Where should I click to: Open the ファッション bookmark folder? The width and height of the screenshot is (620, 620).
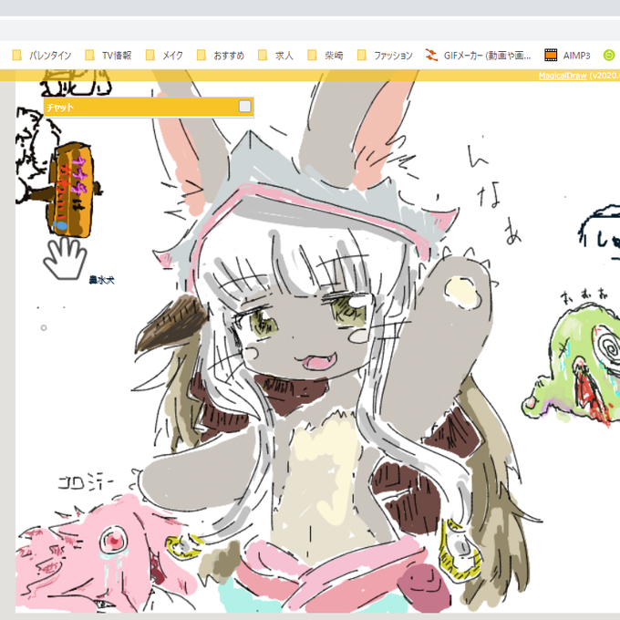click(x=385, y=56)
